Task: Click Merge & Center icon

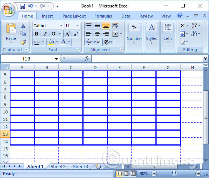Action: point(115,34)
